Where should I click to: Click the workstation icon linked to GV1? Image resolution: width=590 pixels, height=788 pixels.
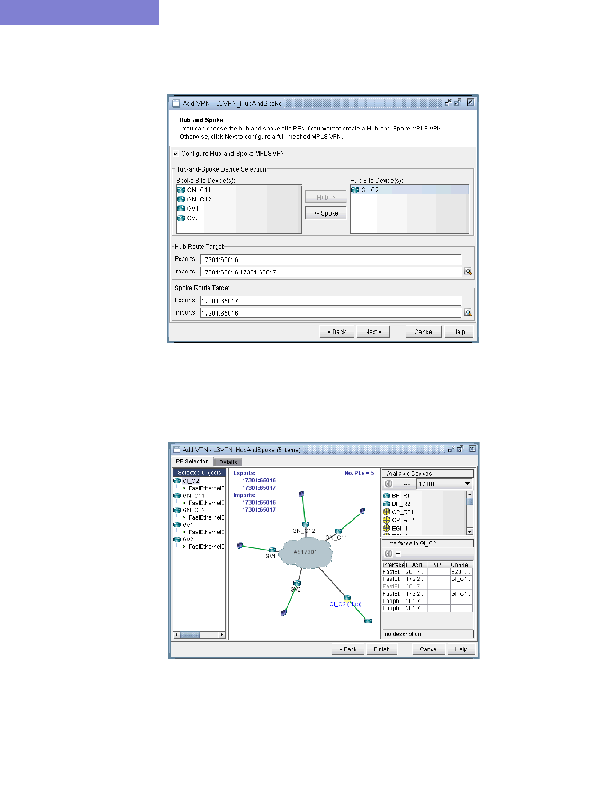point(240,545)
